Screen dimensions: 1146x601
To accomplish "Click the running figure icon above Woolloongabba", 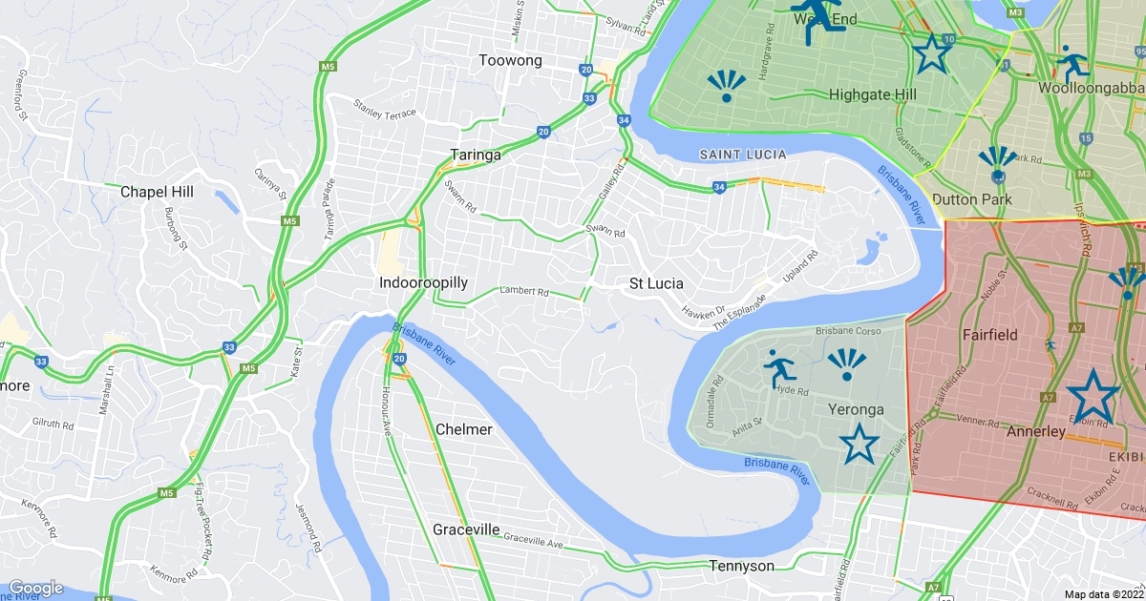I will point(1073,64).
